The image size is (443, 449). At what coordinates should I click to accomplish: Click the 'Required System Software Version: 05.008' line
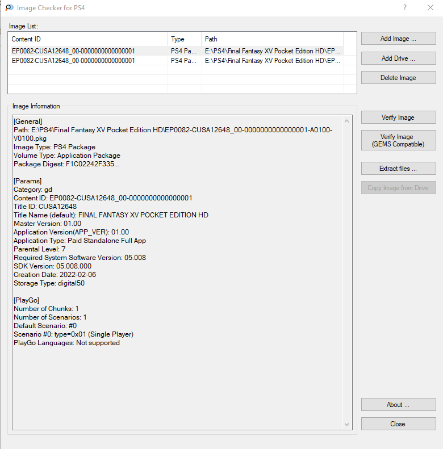pyautogui.click(x=80, y=258)
